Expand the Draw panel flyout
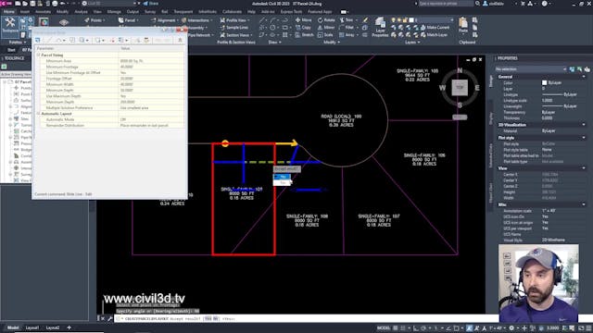The image size is (593, 333). [274, 43]
